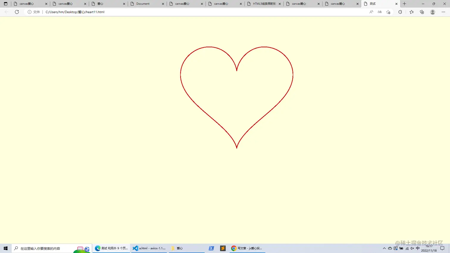Open the Collections icon
The width and height of the screenshot is (450, 253).
tap(422, 12)
